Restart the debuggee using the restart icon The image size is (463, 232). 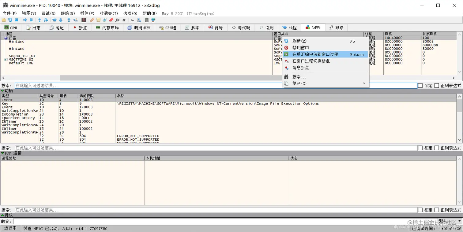pos(10,20)
